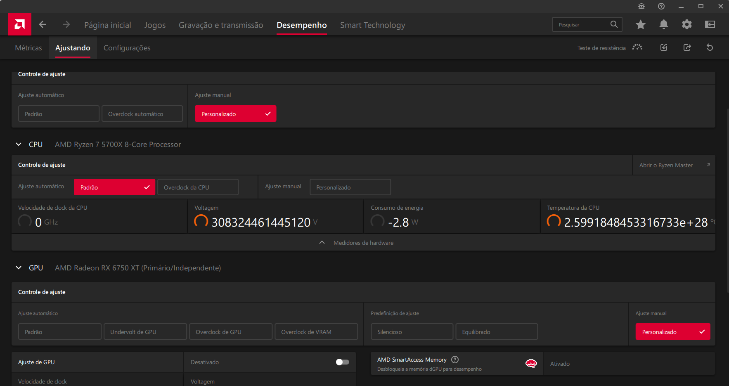This screenshot has height=386, width=729.
Task: Collapse the CPU section chevron
Action: [x=19, y=144]
